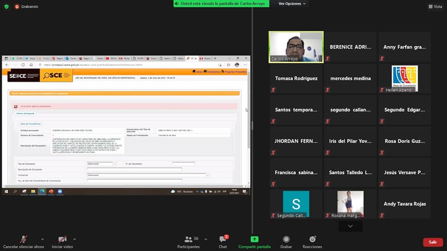Click the Andy Tavara Rojas participant tile
Screen dimensions: 447x251
coord(404,204)
